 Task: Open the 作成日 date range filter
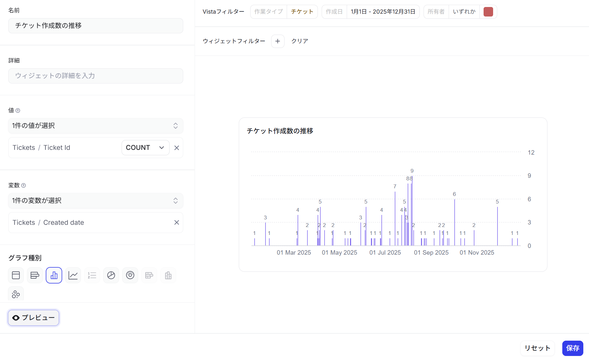(383, 11)
